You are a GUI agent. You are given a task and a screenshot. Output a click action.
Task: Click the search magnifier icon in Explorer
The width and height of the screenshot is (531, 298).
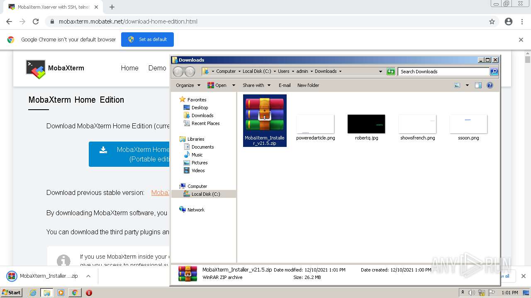[x=494, y=72]
